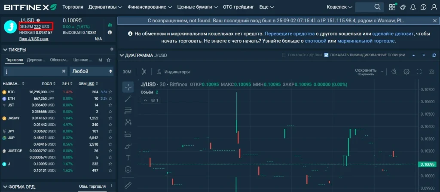This screenshot has width=440, height=192.
Task: Enable the 'Показать сделки' checkbox
Action: [284, 55]
